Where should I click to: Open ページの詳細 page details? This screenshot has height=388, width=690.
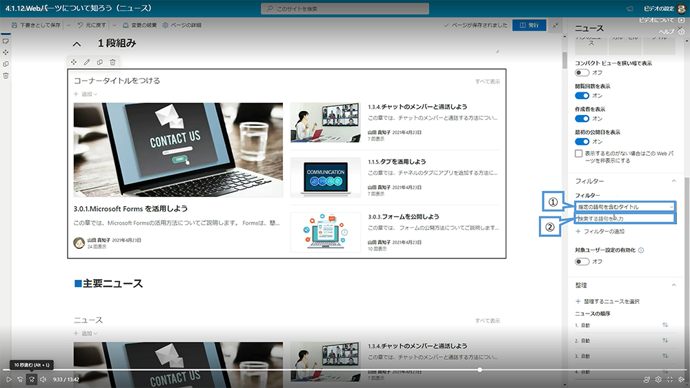181,25
